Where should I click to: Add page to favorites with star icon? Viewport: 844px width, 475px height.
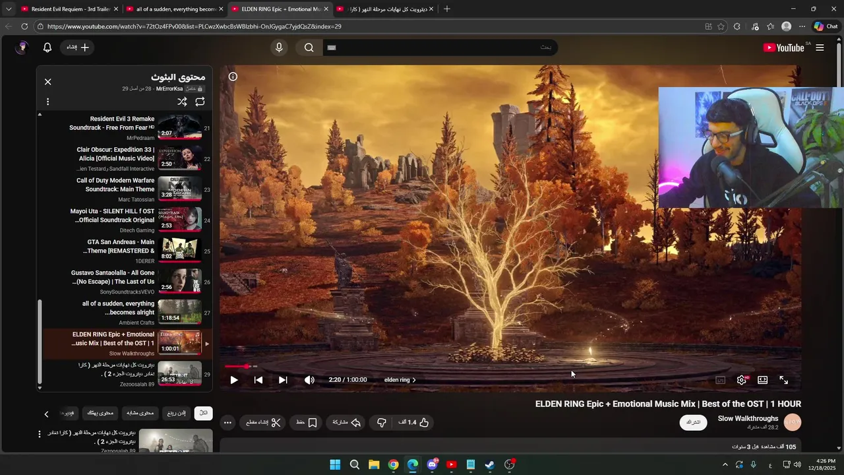click(721, 26)
